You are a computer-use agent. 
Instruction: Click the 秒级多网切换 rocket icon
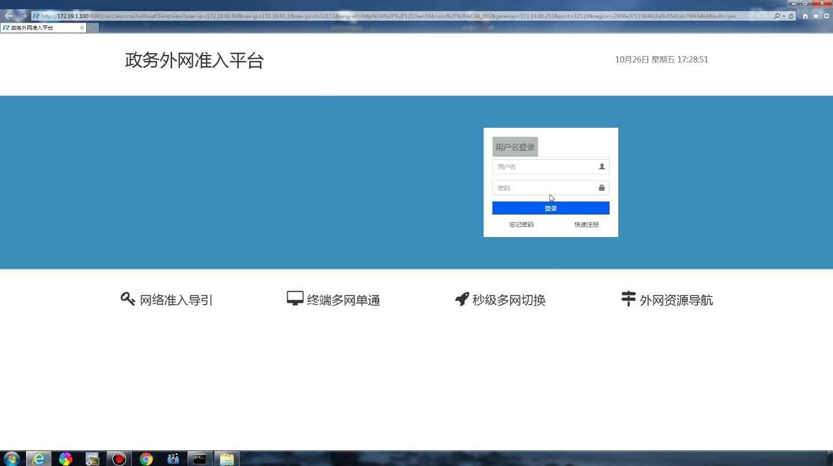point(461,299)
